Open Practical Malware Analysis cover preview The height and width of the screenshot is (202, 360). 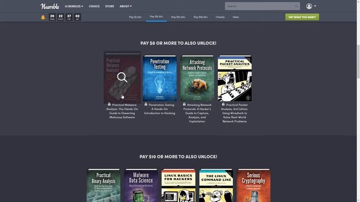[x=122, y=77]
